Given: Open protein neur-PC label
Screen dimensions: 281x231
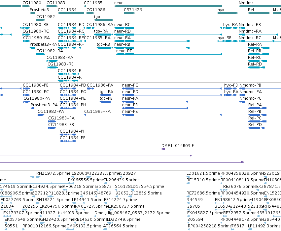Looking at the screenshot, I should [130, 85].
